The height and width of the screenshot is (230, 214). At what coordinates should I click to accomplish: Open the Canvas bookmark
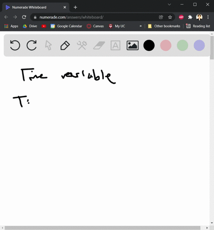pos(95,26)
